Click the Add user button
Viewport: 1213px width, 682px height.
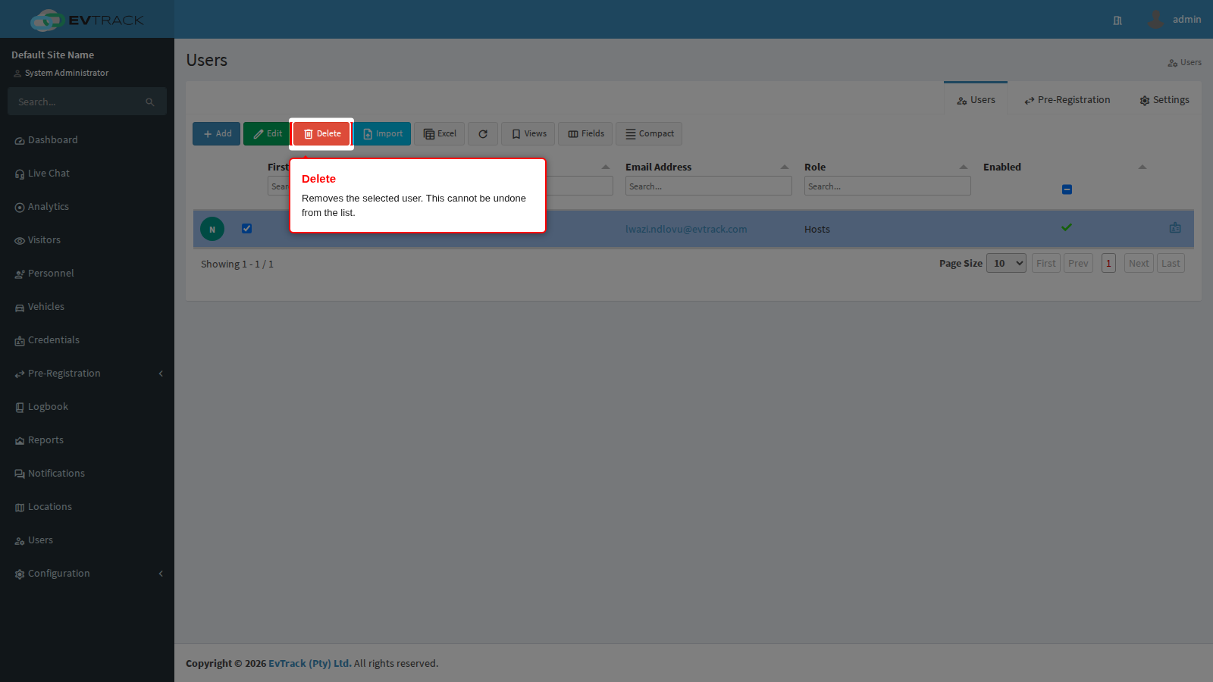(x=216, y=133)
